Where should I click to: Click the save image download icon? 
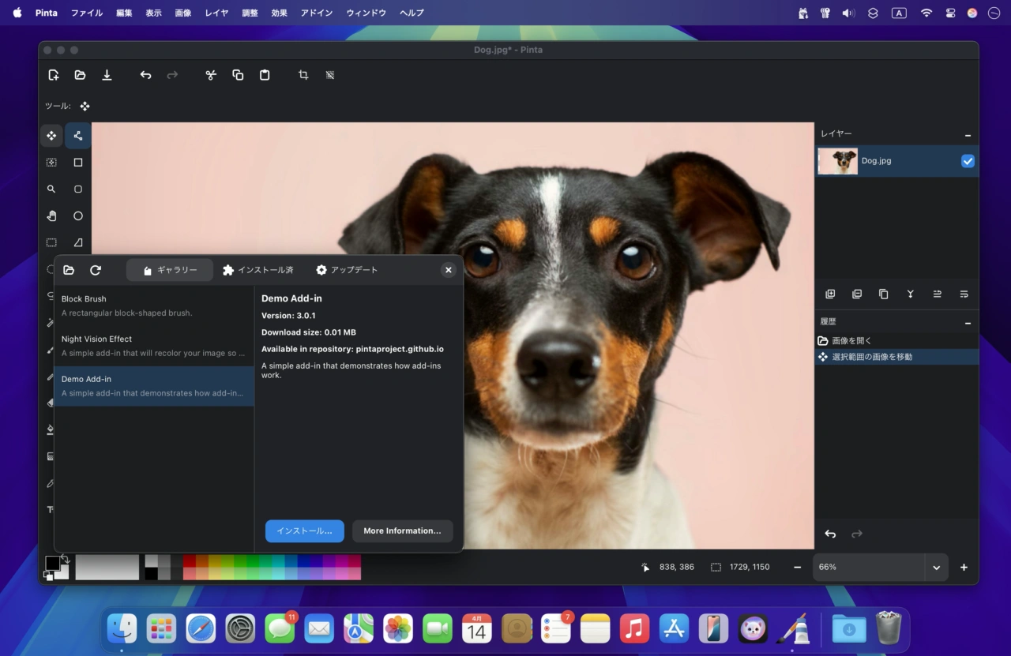[x=107, y=75]
